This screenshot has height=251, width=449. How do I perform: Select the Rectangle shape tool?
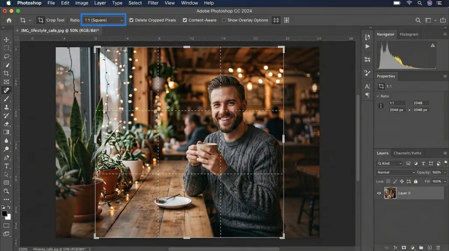6,183
